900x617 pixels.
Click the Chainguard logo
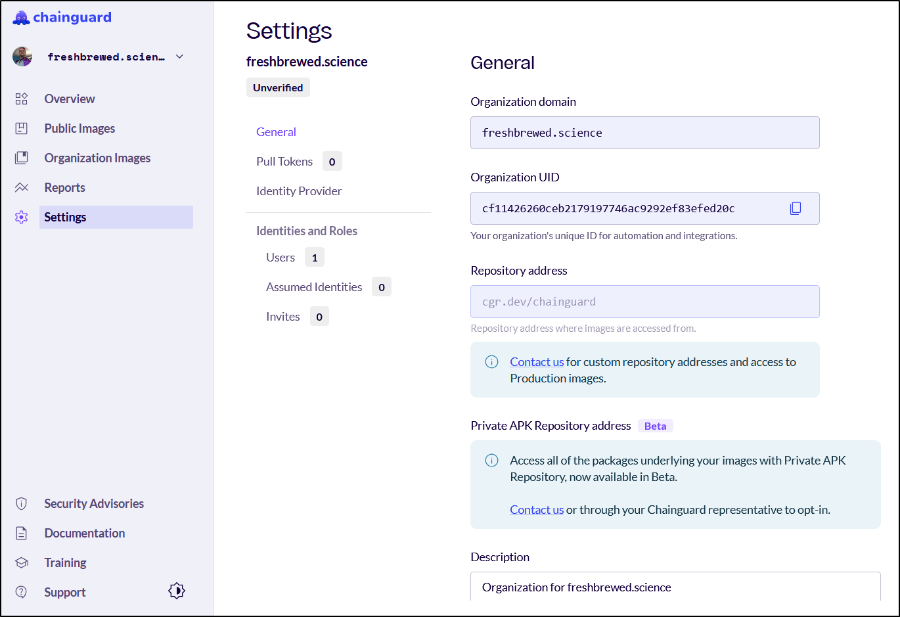[62, 18]
